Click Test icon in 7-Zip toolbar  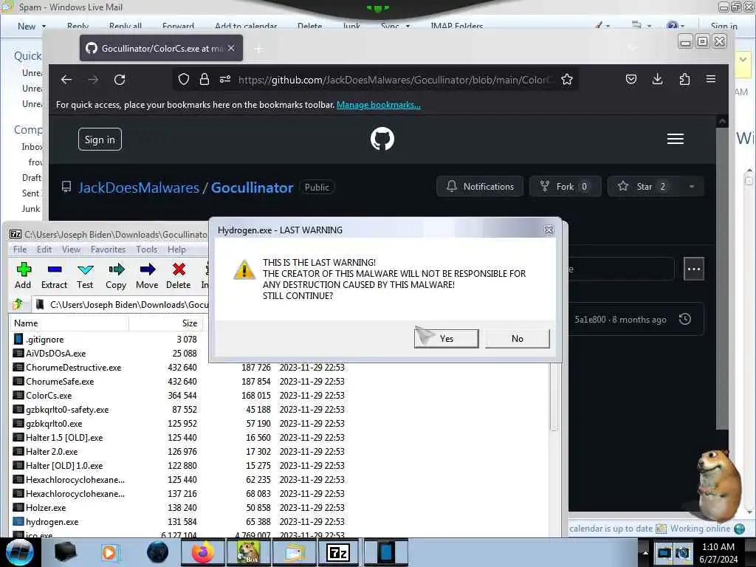pos(85,275)
